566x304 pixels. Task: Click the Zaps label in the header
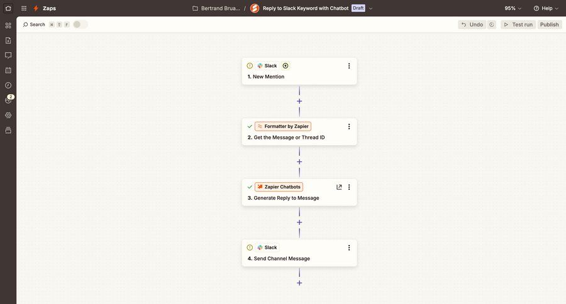pyautogui.click(x=50, y=8)
